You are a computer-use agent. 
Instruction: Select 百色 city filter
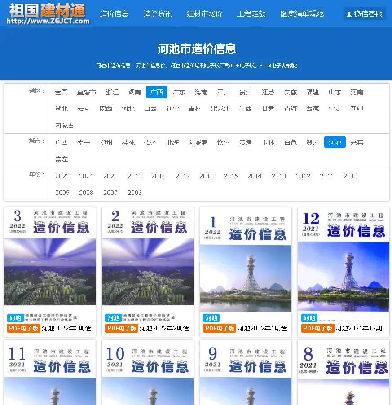click(290, 142)
